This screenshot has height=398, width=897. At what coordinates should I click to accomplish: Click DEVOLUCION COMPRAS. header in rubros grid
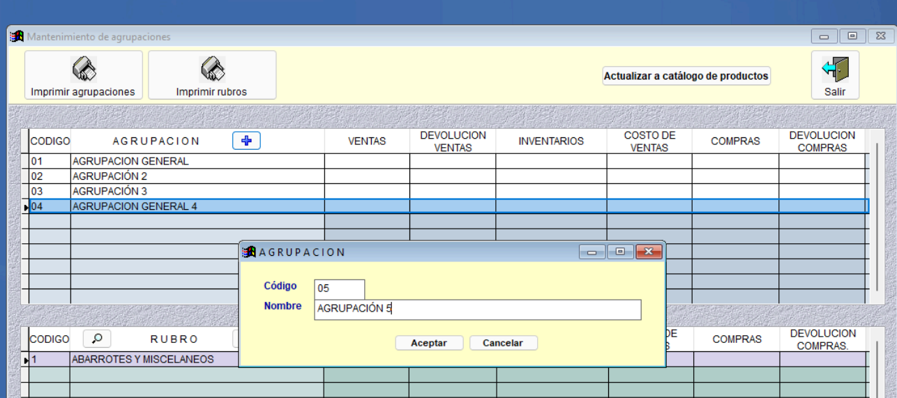[x=822, y=339]
